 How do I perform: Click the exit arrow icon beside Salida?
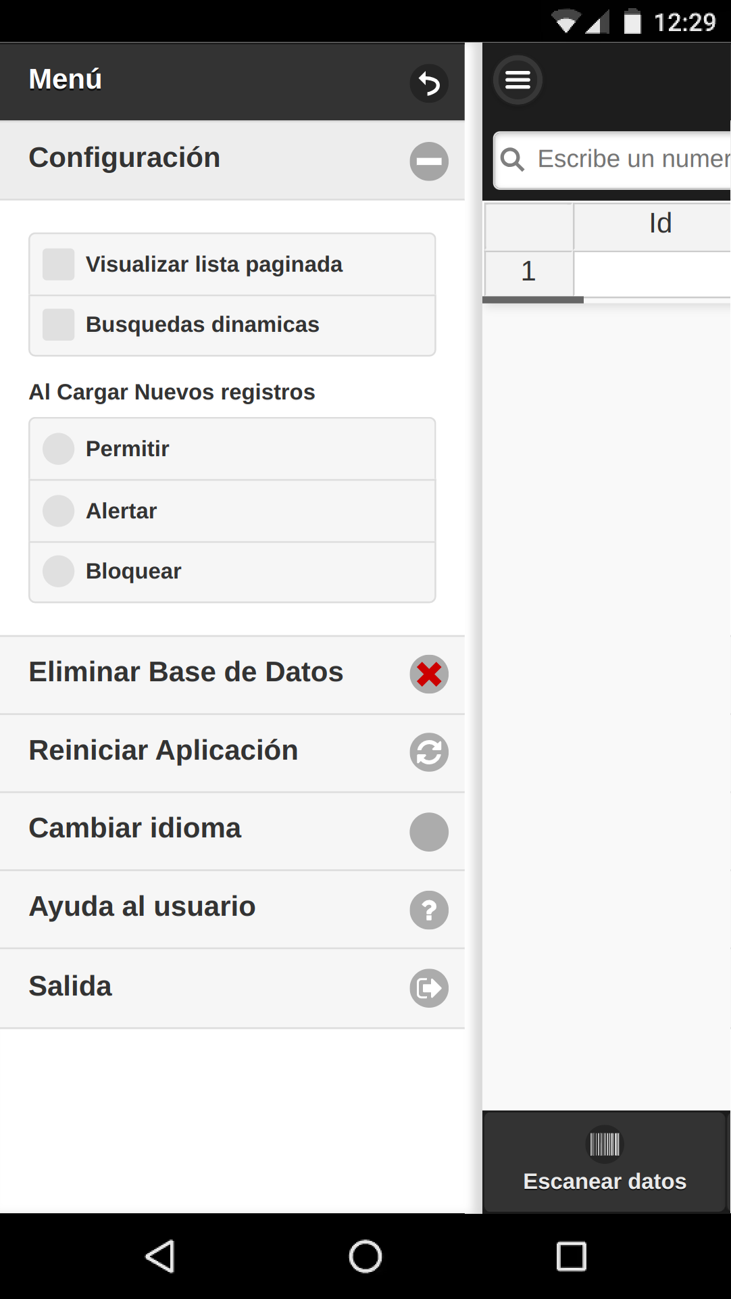pos(429,988)
